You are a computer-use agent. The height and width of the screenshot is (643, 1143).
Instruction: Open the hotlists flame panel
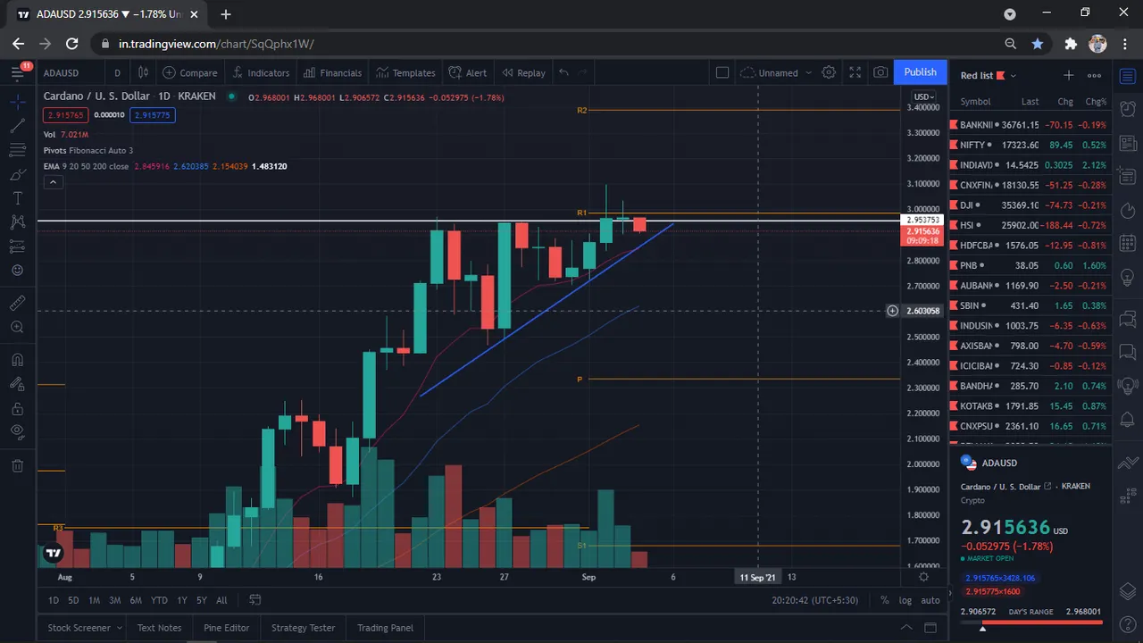(x=1127, y=211)
